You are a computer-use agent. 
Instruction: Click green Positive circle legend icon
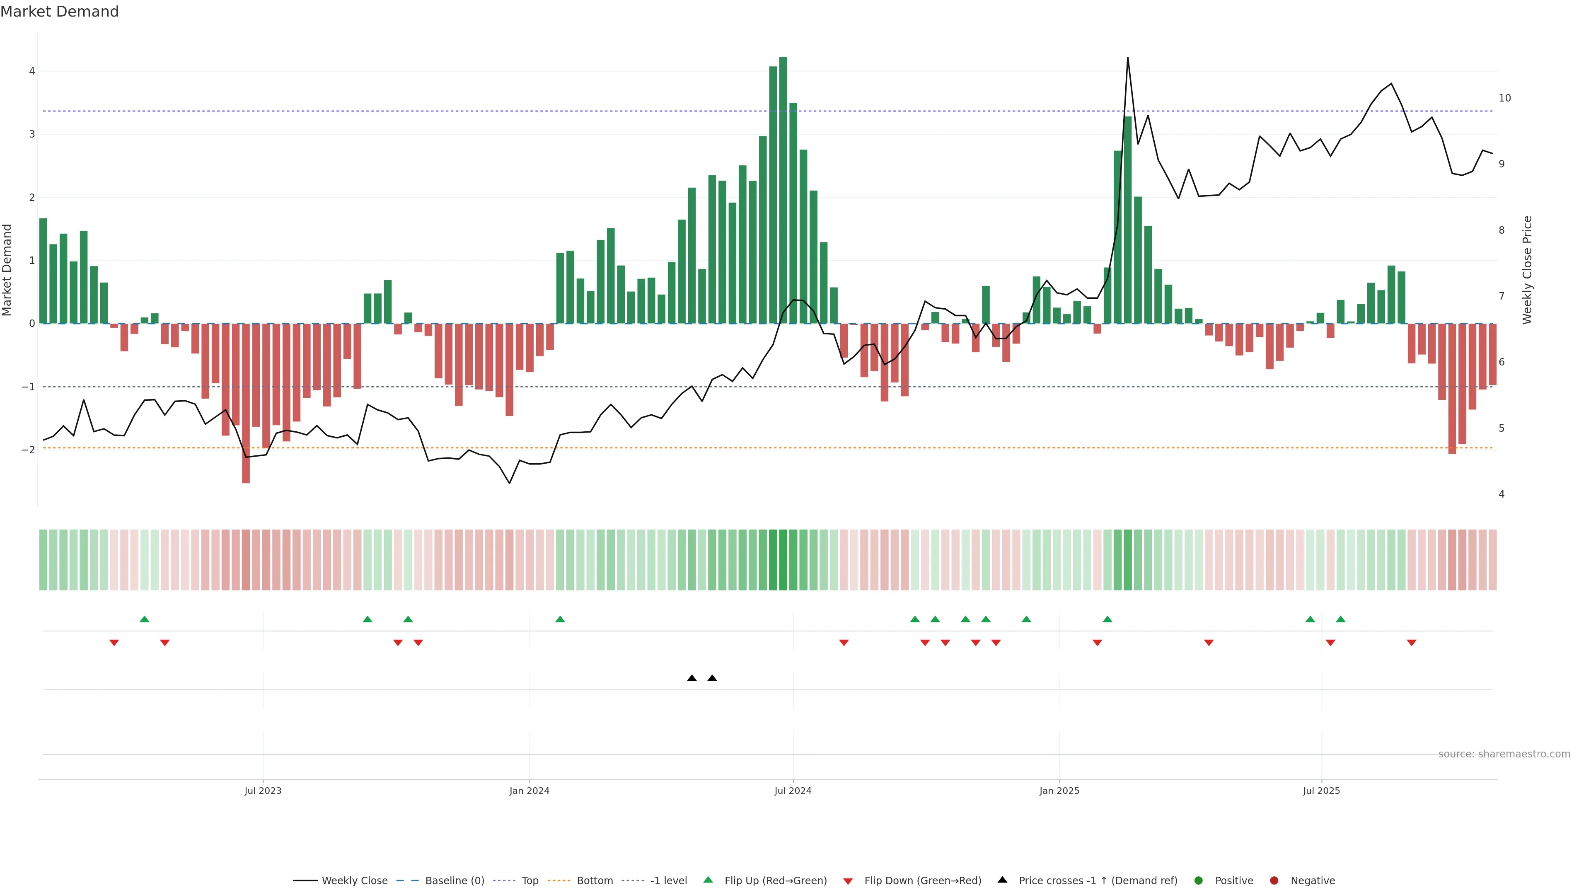pyautogui.click(x=1199, y=881)
